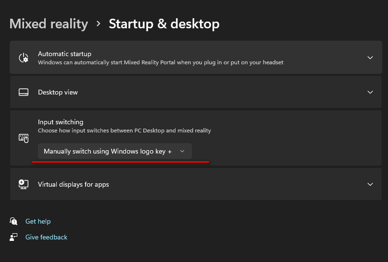The image size is (388, 262).
Task: Go back to Mixed reality breadcrumb
Action: pyautogui.click(x=49, y=24)
